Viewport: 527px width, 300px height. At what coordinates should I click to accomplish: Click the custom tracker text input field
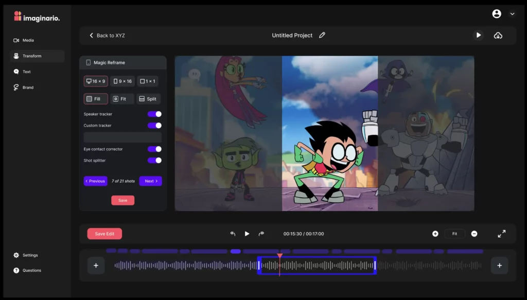coord(122,137)
